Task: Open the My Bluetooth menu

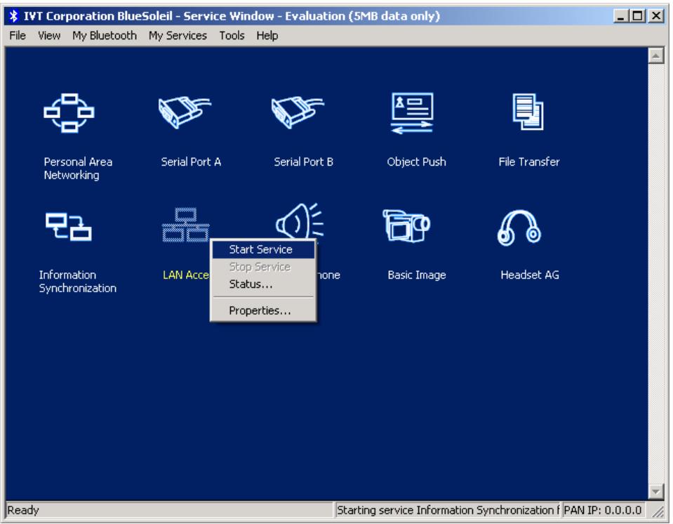Action: 105,36
